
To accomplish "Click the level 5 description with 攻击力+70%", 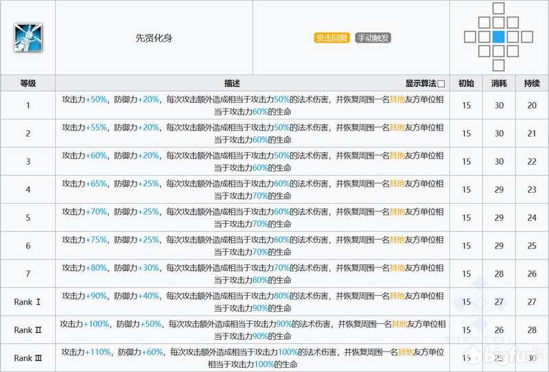I will pos(253,218).
